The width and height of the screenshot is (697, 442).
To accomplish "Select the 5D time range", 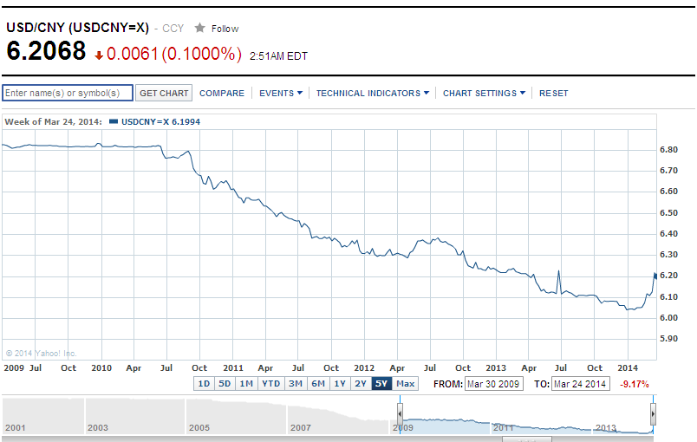I will click(x=225, y=383).
